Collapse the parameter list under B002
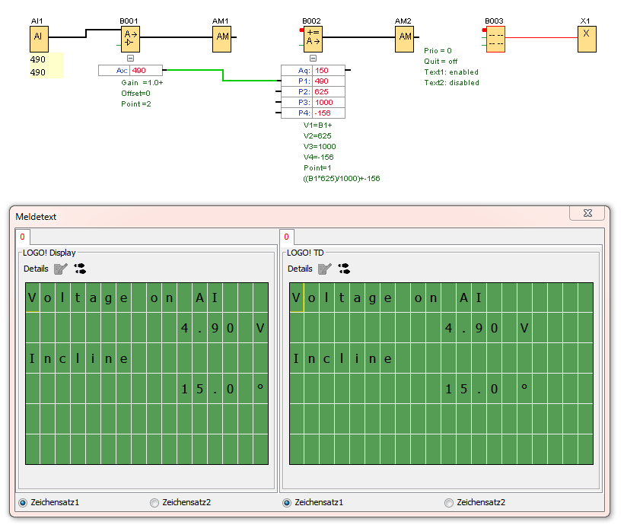 [313, 58]
